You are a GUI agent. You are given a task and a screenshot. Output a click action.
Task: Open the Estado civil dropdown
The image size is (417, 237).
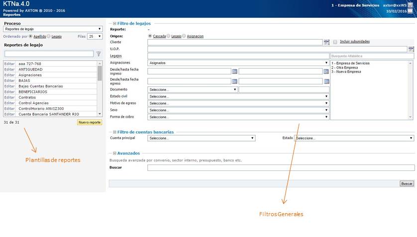click(x=239, y=96)
